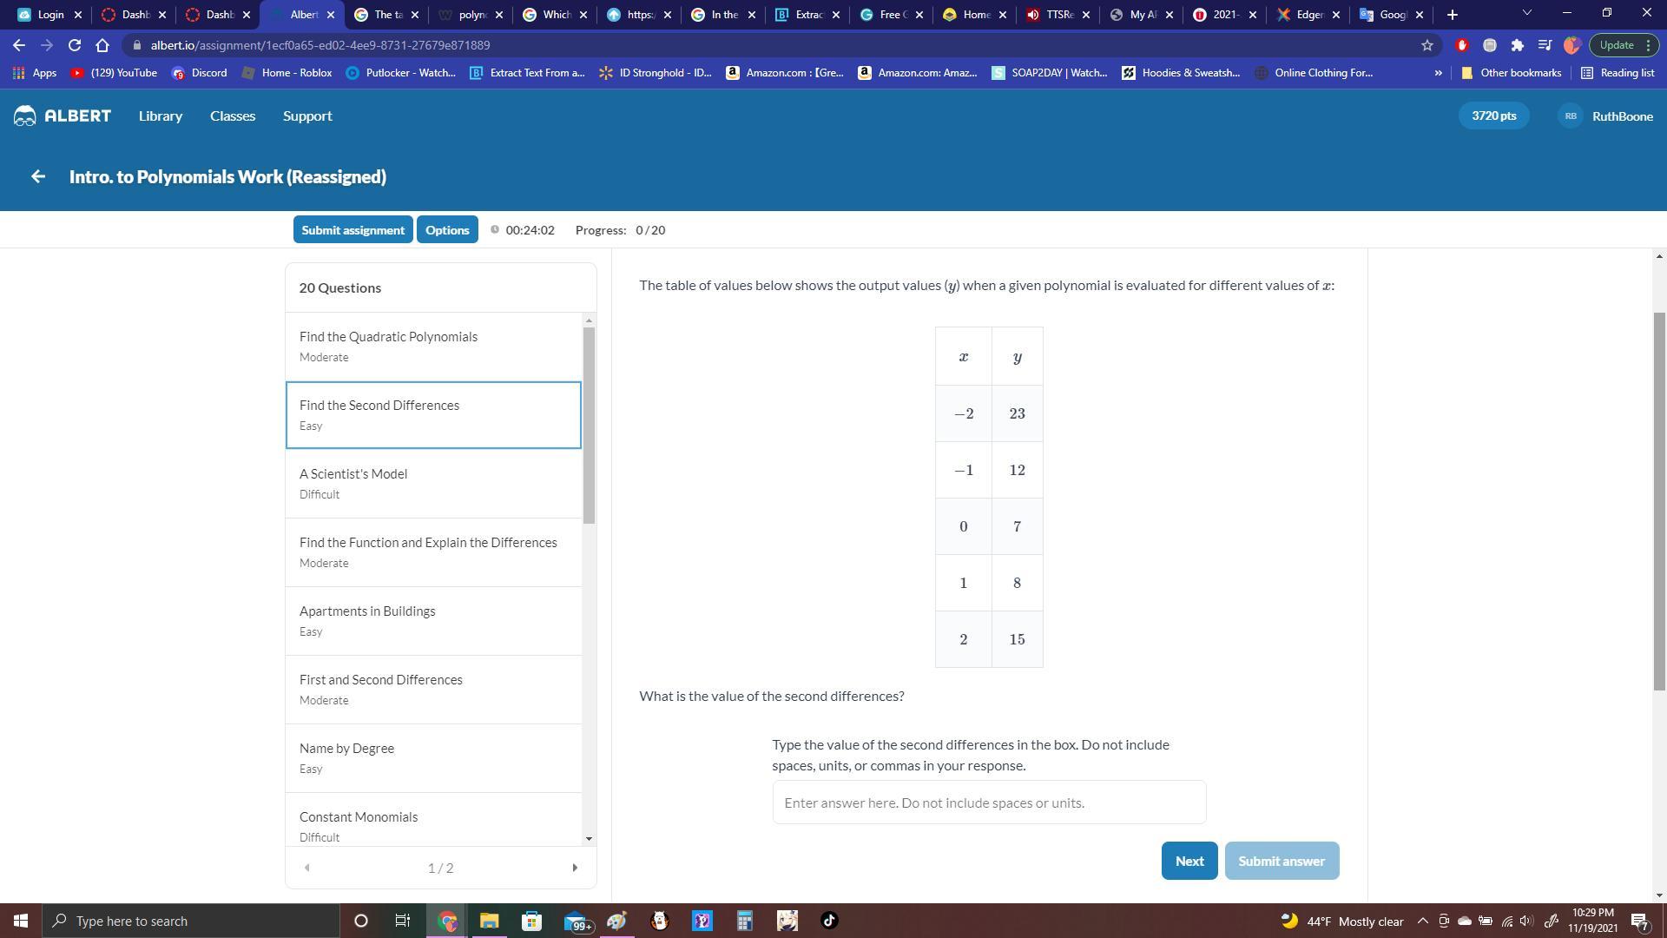Click the browser home icon
1667x938 pixels.
point(102,45)
